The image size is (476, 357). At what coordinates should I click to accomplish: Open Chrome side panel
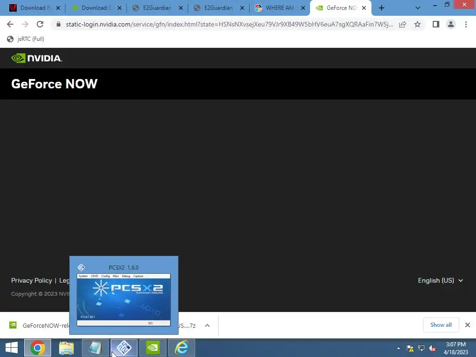click(436, 24)
